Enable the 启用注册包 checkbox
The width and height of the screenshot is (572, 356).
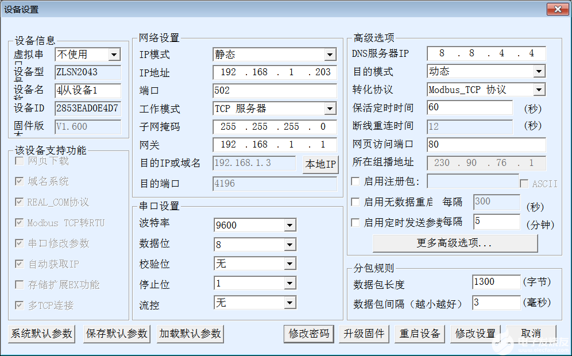pos(355,181)
